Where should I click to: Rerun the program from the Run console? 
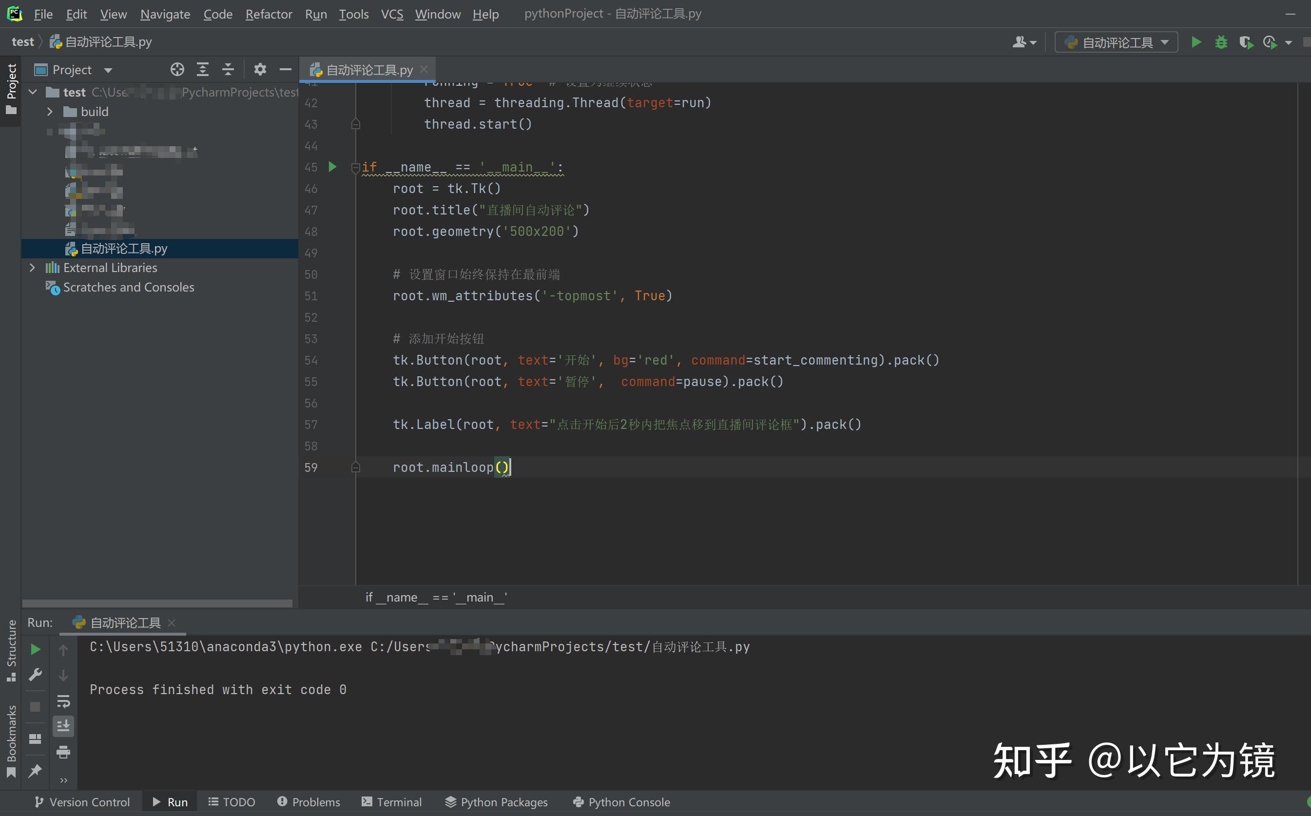35,649
